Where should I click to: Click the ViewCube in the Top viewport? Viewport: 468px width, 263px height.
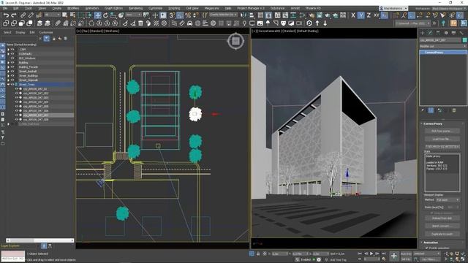click(235, 41)
